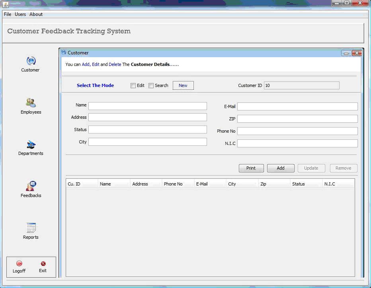Open the Feedbacks section icon

[x=31, y=186]
